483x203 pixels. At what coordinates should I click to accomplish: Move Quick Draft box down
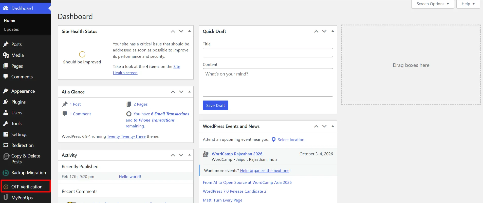click(324, 31)
